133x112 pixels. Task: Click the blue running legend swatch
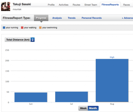[x=4, y=27]
